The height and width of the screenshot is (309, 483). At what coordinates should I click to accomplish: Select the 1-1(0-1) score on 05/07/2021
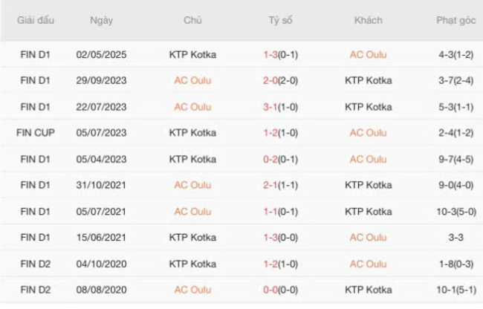280,211
